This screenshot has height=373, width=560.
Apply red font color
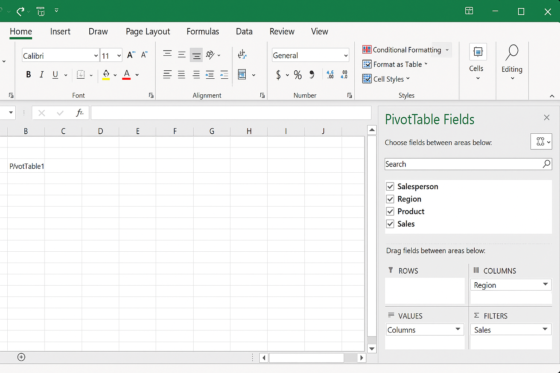[127, 75]
